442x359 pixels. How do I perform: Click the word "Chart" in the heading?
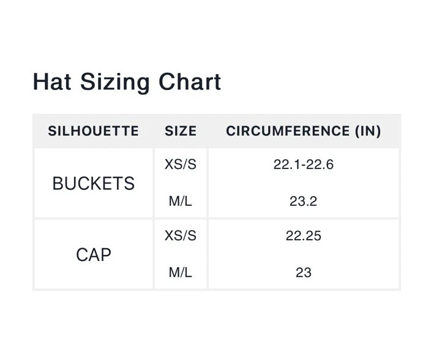point(190,81)
